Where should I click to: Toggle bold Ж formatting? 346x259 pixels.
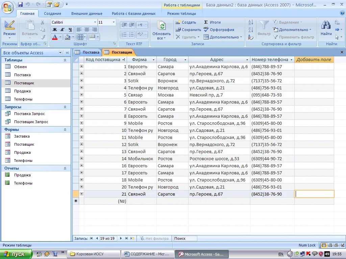pos(54,30)
